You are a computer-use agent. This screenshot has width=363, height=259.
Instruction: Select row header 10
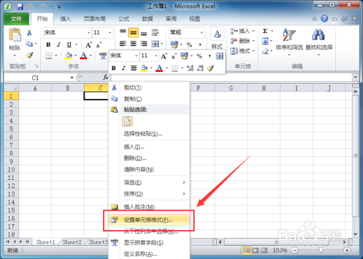click(x=11, y=169)
